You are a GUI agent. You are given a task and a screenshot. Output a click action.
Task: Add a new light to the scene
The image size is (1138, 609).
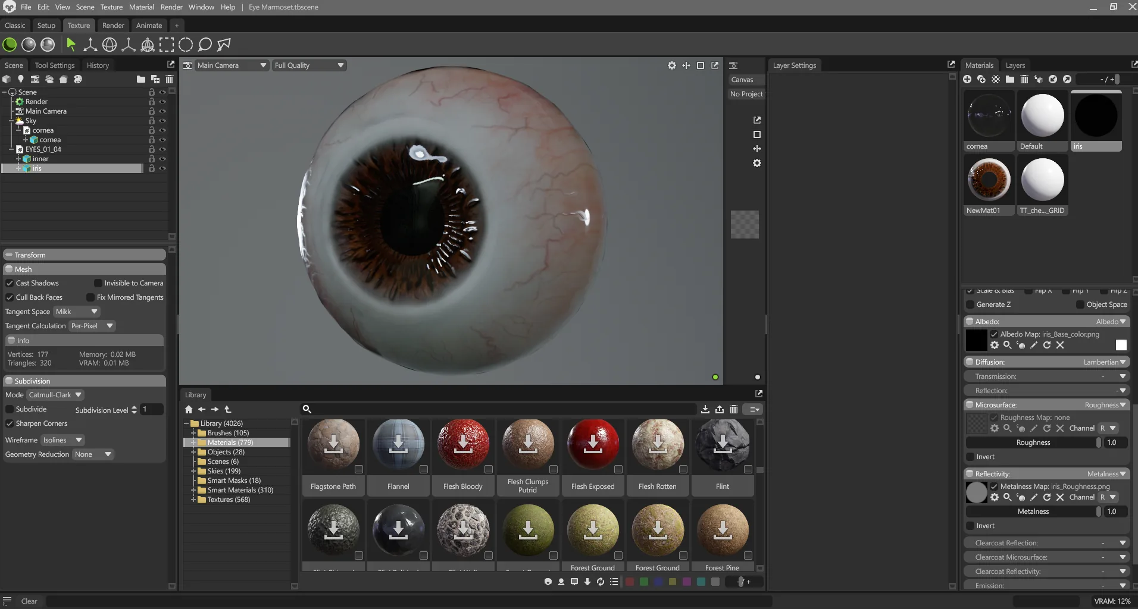click(x=21, y=79)
